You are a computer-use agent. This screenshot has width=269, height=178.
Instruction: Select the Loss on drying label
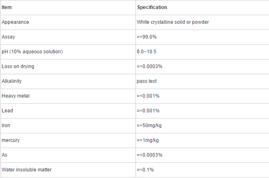(x=18, y=66)
